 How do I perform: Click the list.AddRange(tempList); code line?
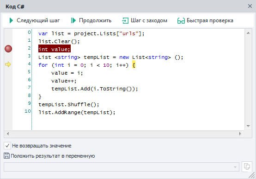pos(77,112)
